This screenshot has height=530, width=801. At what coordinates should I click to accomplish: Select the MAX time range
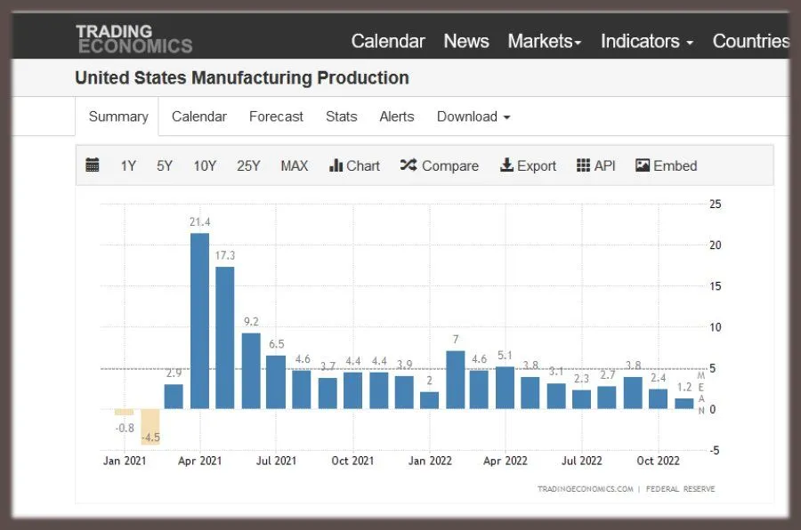tap(294, 165)
